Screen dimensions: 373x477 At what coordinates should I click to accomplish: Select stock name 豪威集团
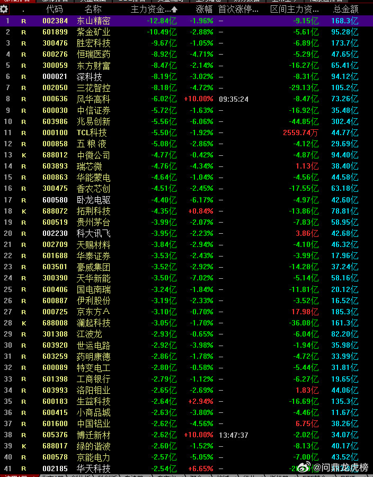click(93, 268)
